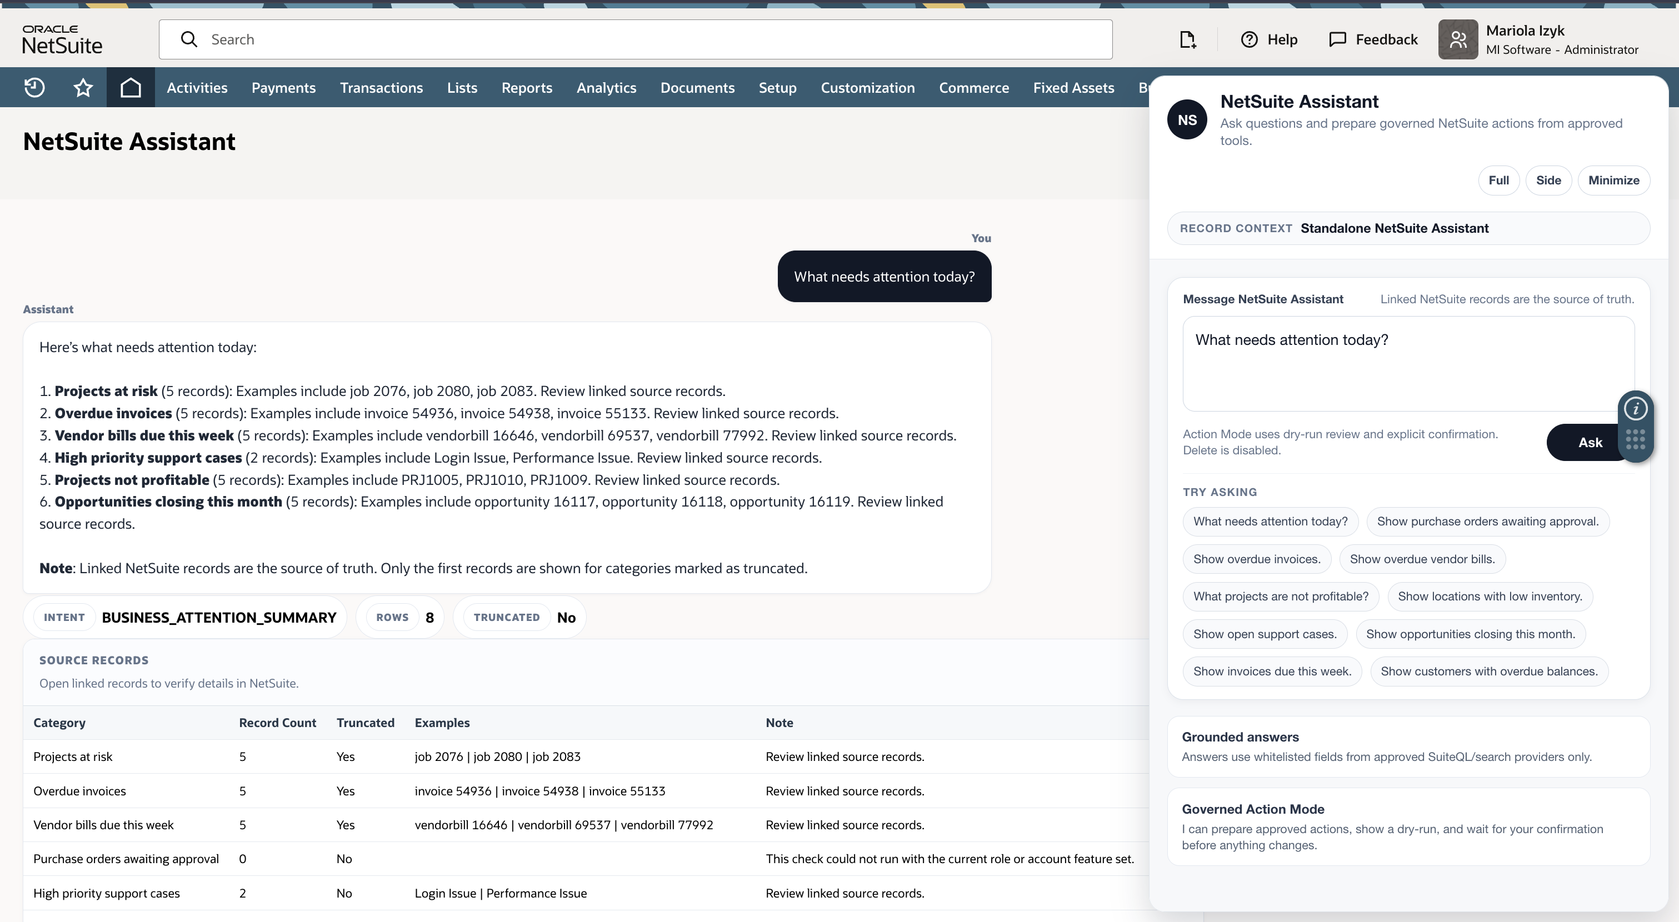Screen dimensions: 1679x922
Task: Open the Documents menu
Action: [x=697, y=87]
